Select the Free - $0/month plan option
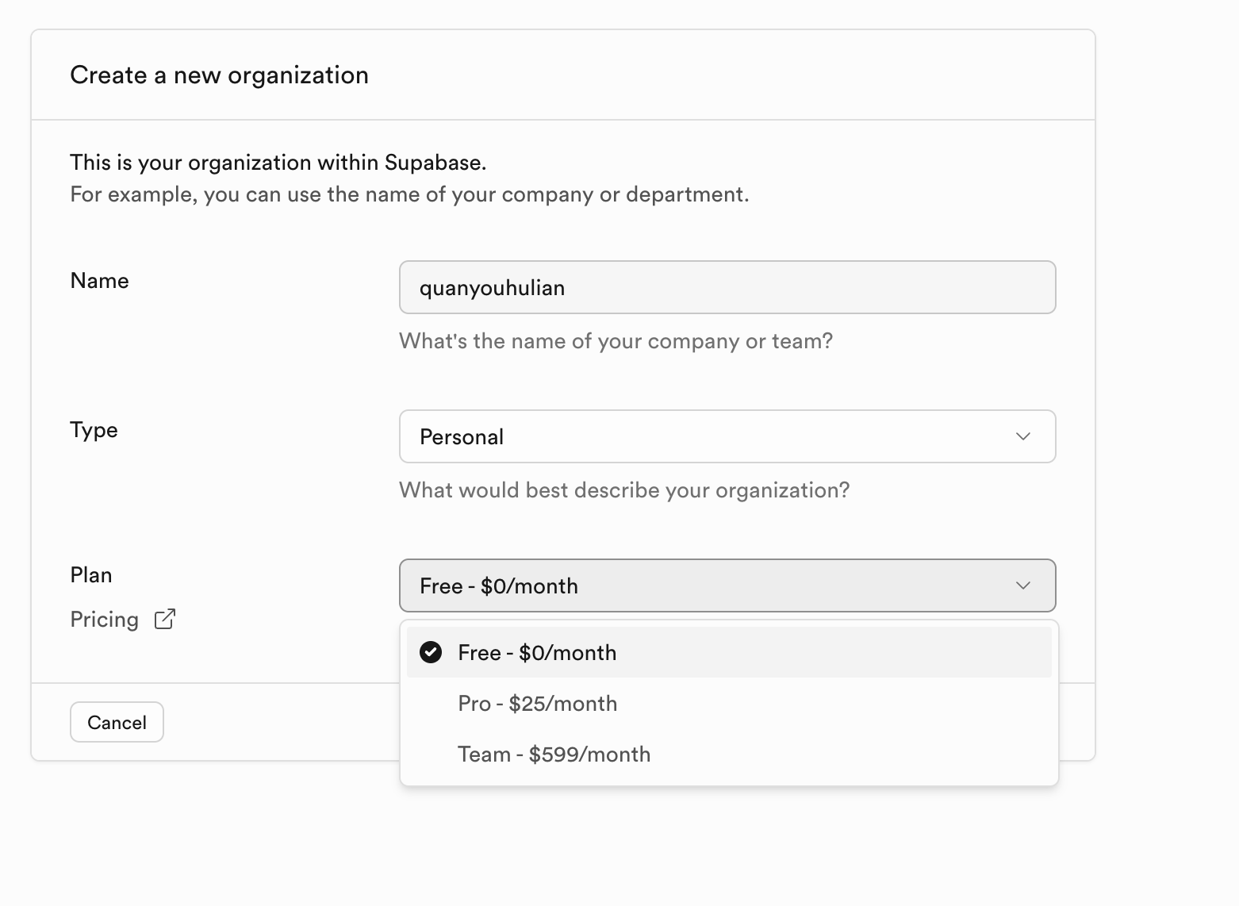The width and height of the screenshot is (1239, 906). pos(537,652)
